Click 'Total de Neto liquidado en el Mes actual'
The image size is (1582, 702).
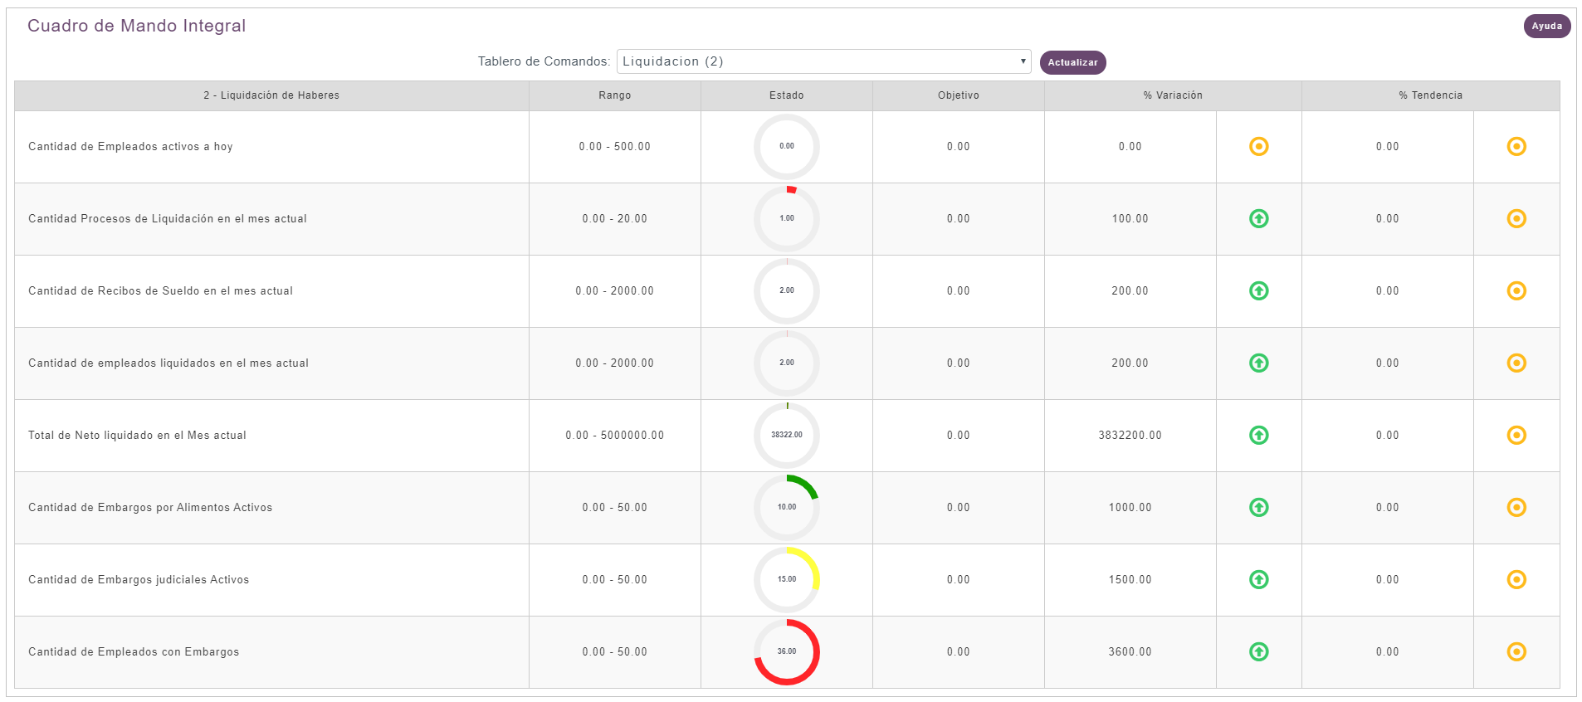[137, 436]
